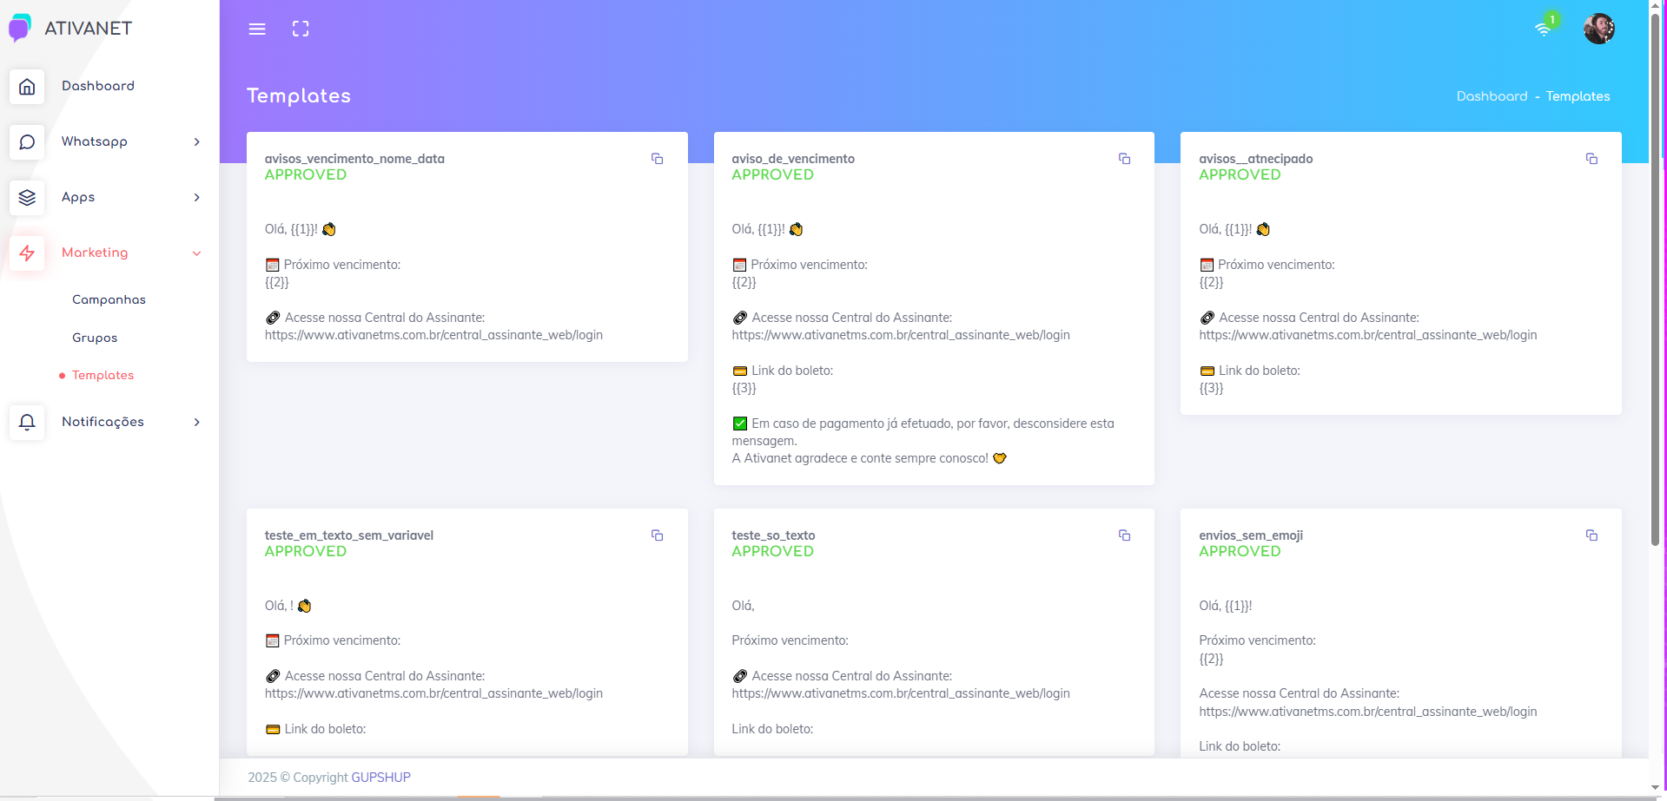Expand the Whatsapp submenu chevron
Screen dimensions: 1667x801
tap(197, 141)
